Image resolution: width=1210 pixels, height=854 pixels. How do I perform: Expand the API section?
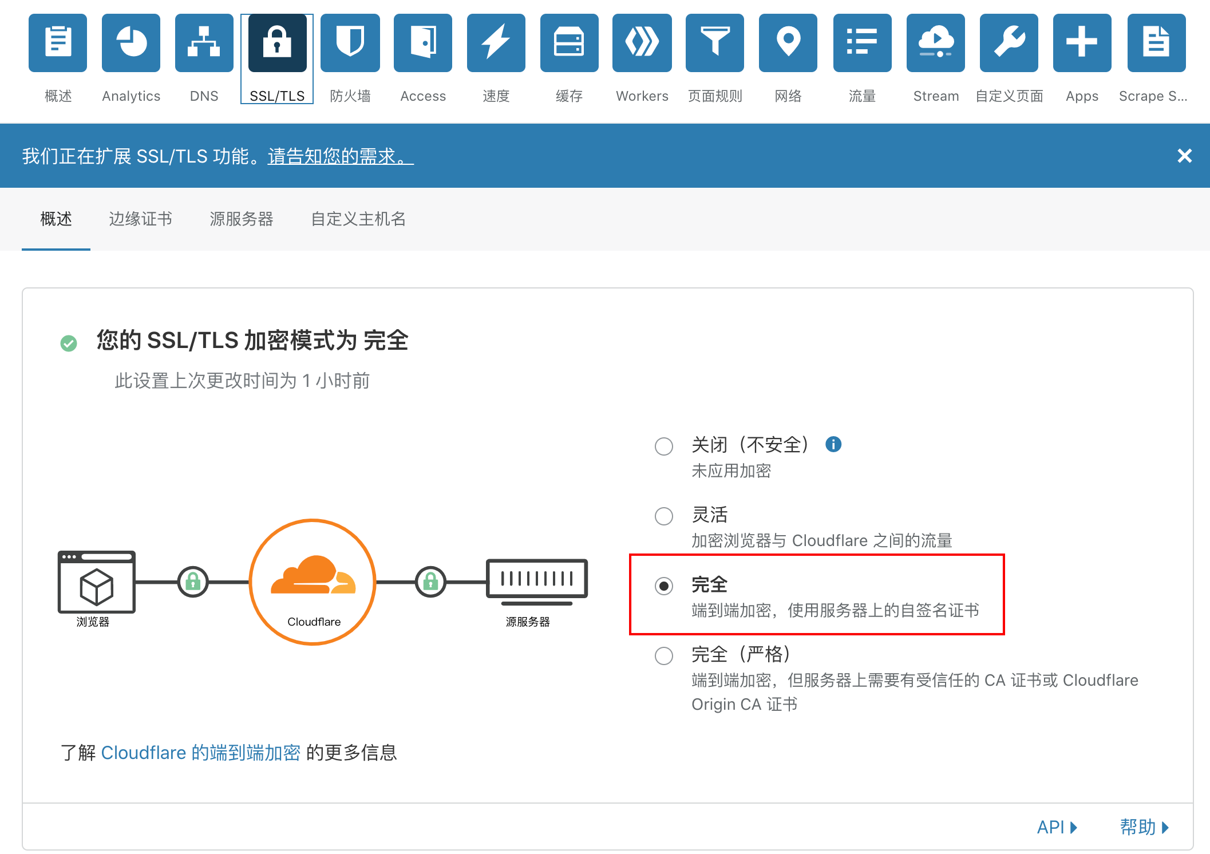click(x=1057, y=827)
